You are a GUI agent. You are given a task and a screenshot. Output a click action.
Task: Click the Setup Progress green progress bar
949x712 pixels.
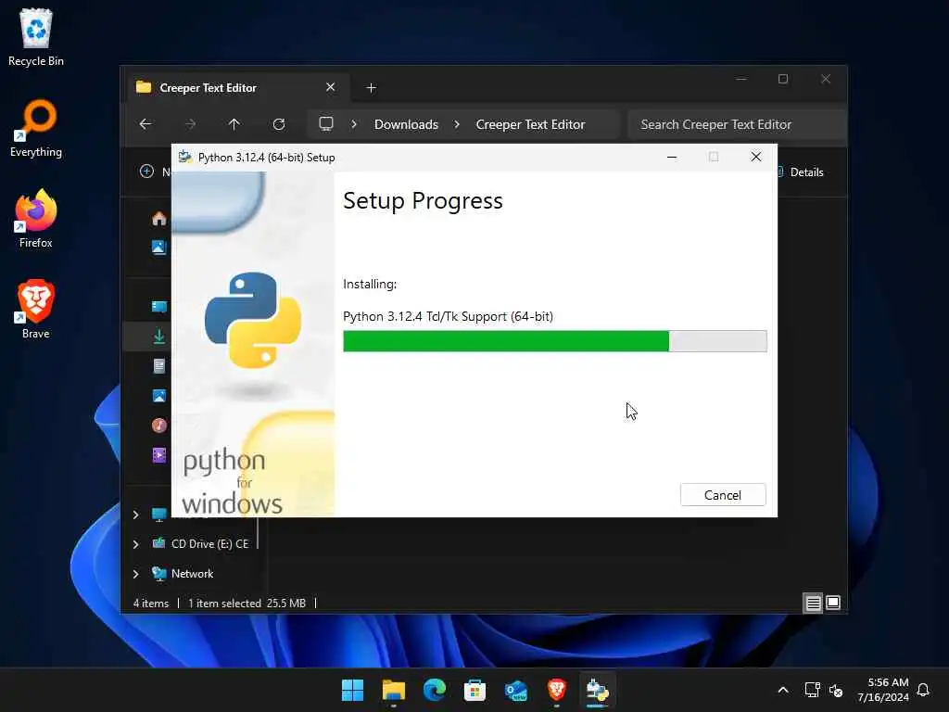pos(554,341)
